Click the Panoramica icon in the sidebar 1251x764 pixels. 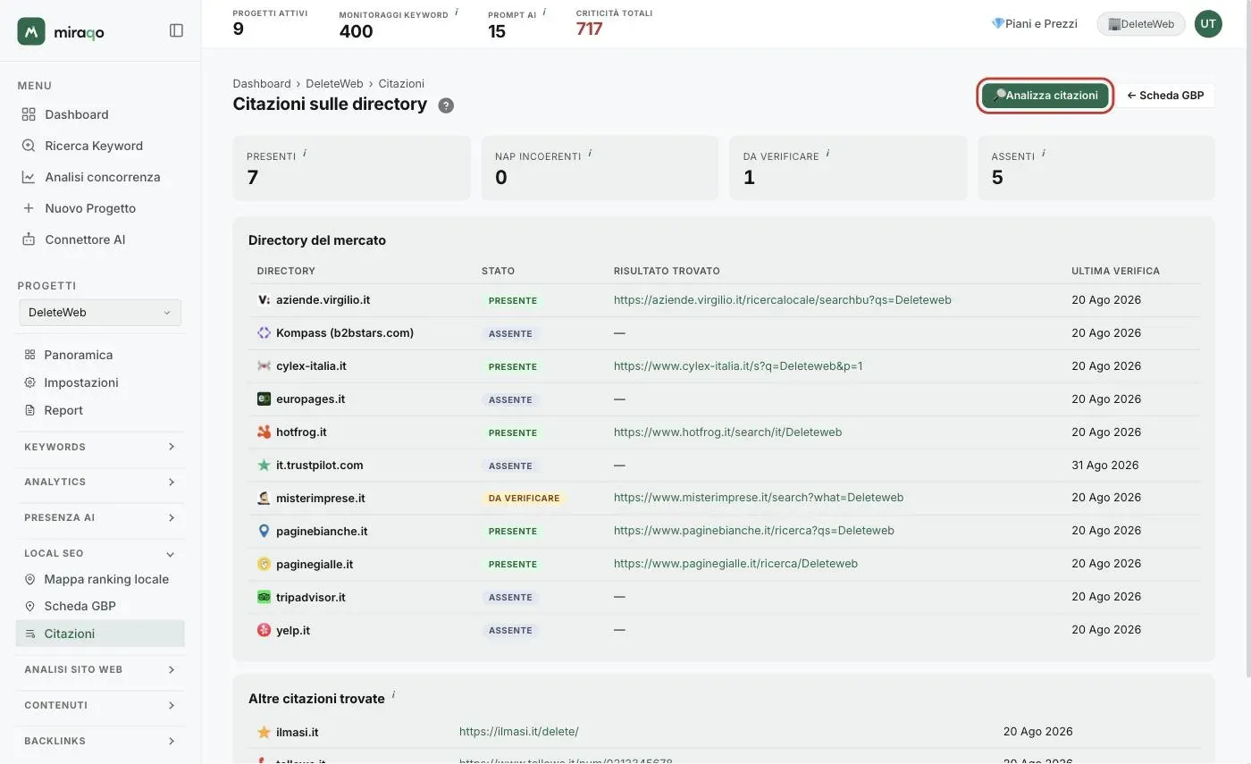coord(29,355)
